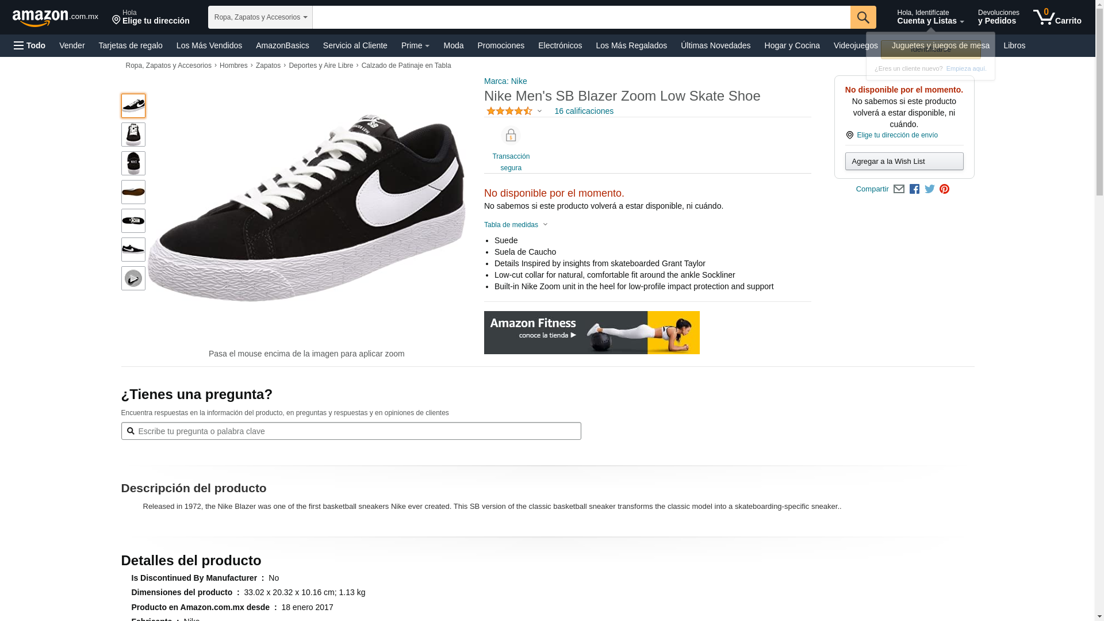Click the product question search field
The image size is (1104, 621).
click(351, 431)
